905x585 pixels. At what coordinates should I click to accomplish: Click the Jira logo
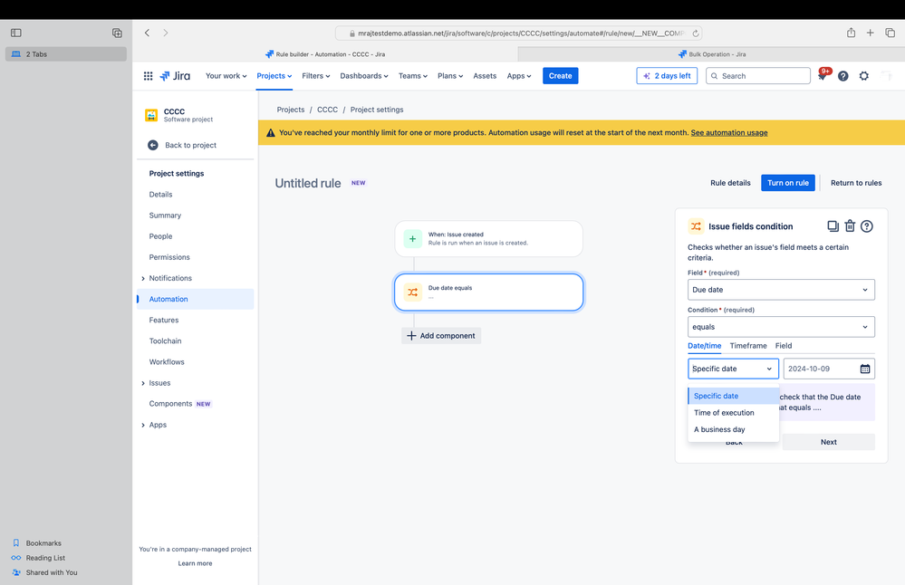coord(175,76)
